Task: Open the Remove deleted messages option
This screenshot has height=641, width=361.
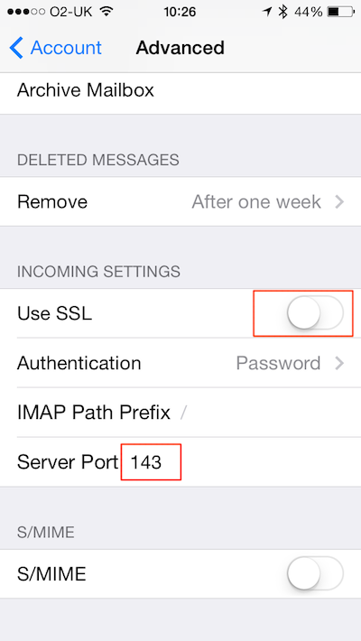Action: tap(180, 201)
